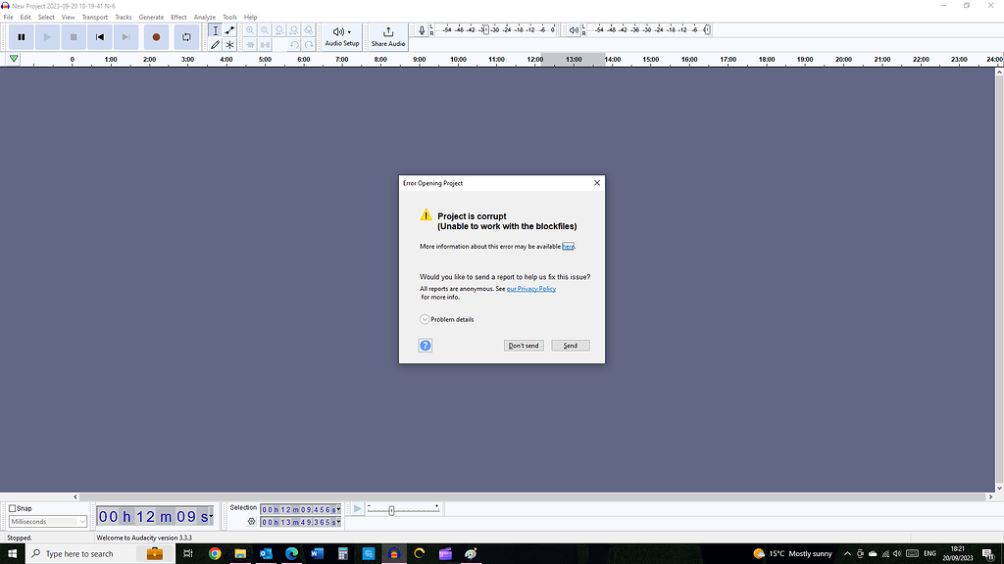Click the dialog's blue help icon
Screen dimensions: 1004x564
click(x=425, y=345)
